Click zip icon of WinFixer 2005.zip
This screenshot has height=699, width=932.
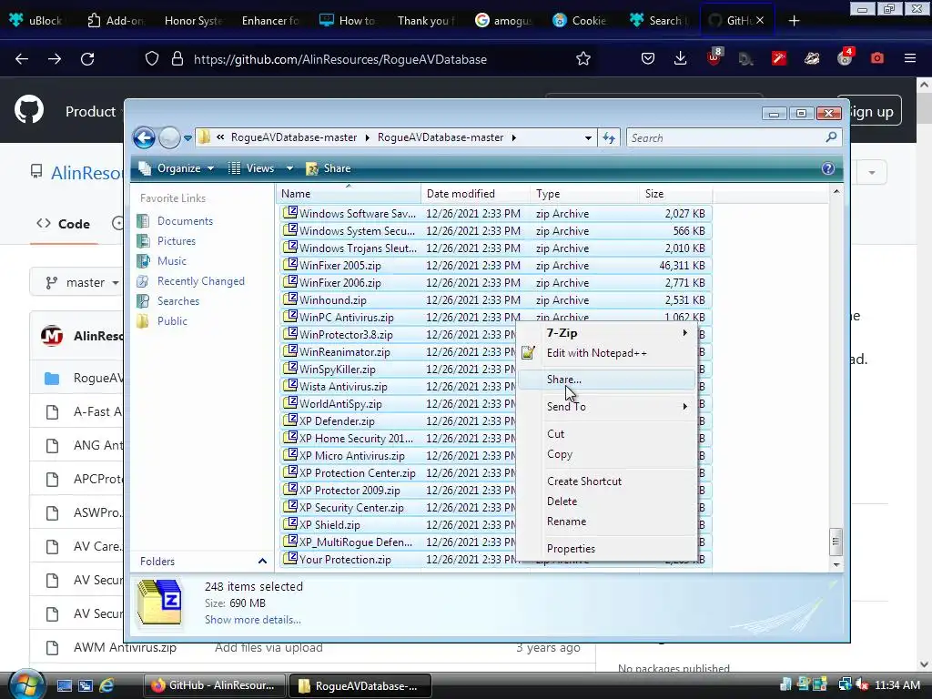[x=290, y=265]
